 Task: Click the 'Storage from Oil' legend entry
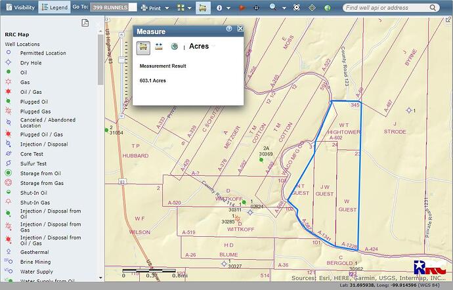click(x=41, y=173)
